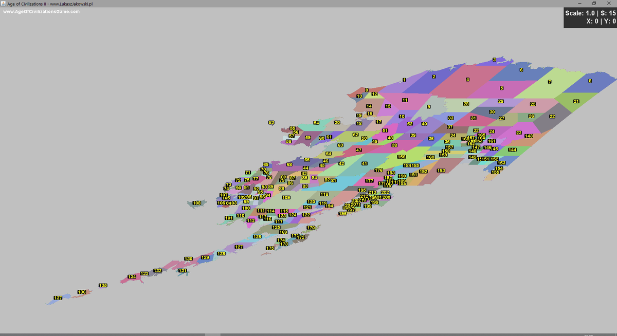617x336 pixels.
Task: Click province label 53
Action: tap(271, 123)
